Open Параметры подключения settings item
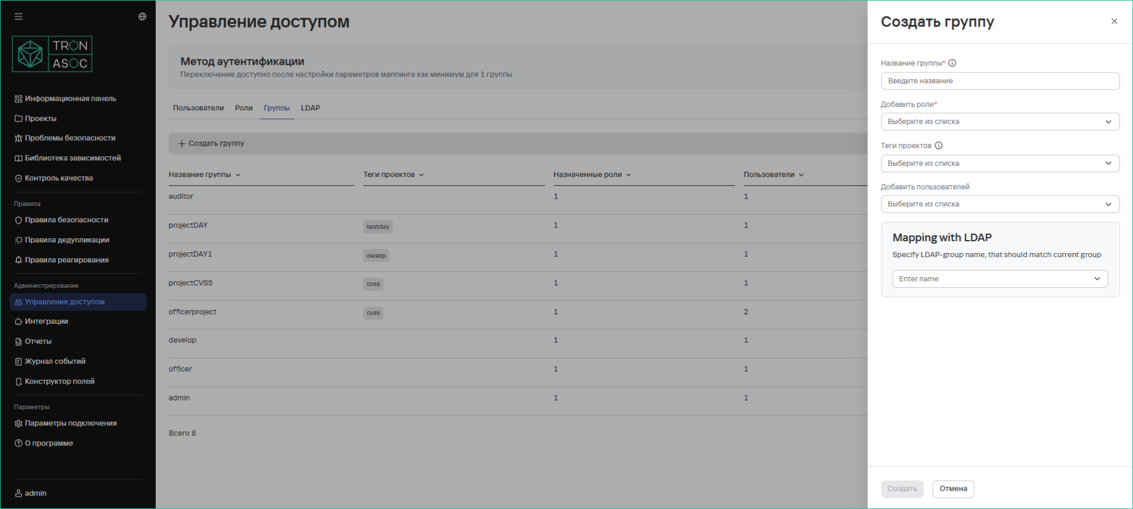Screen dimensions: 1133x509 pyautogui.click(x=70, y=423)
